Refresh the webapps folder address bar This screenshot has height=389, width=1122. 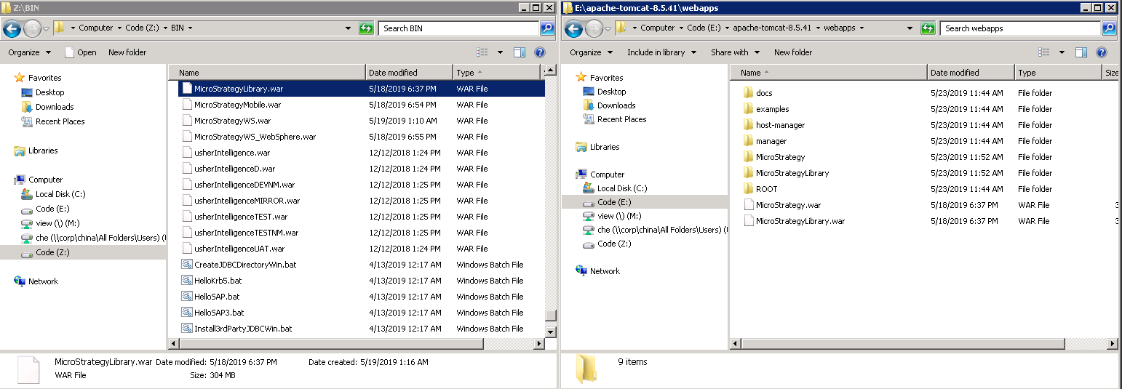pyautogui.click(x=928, y=28)
